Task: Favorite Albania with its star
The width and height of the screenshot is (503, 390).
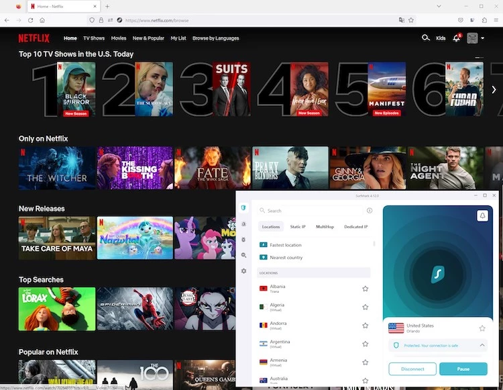Action: [x=365, y=289]
